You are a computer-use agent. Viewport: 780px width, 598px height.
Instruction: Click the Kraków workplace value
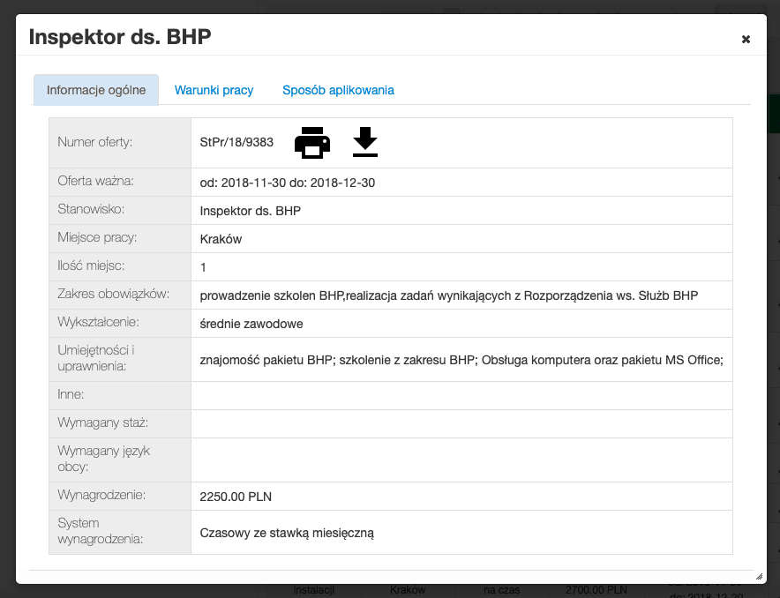click(221, 239)
